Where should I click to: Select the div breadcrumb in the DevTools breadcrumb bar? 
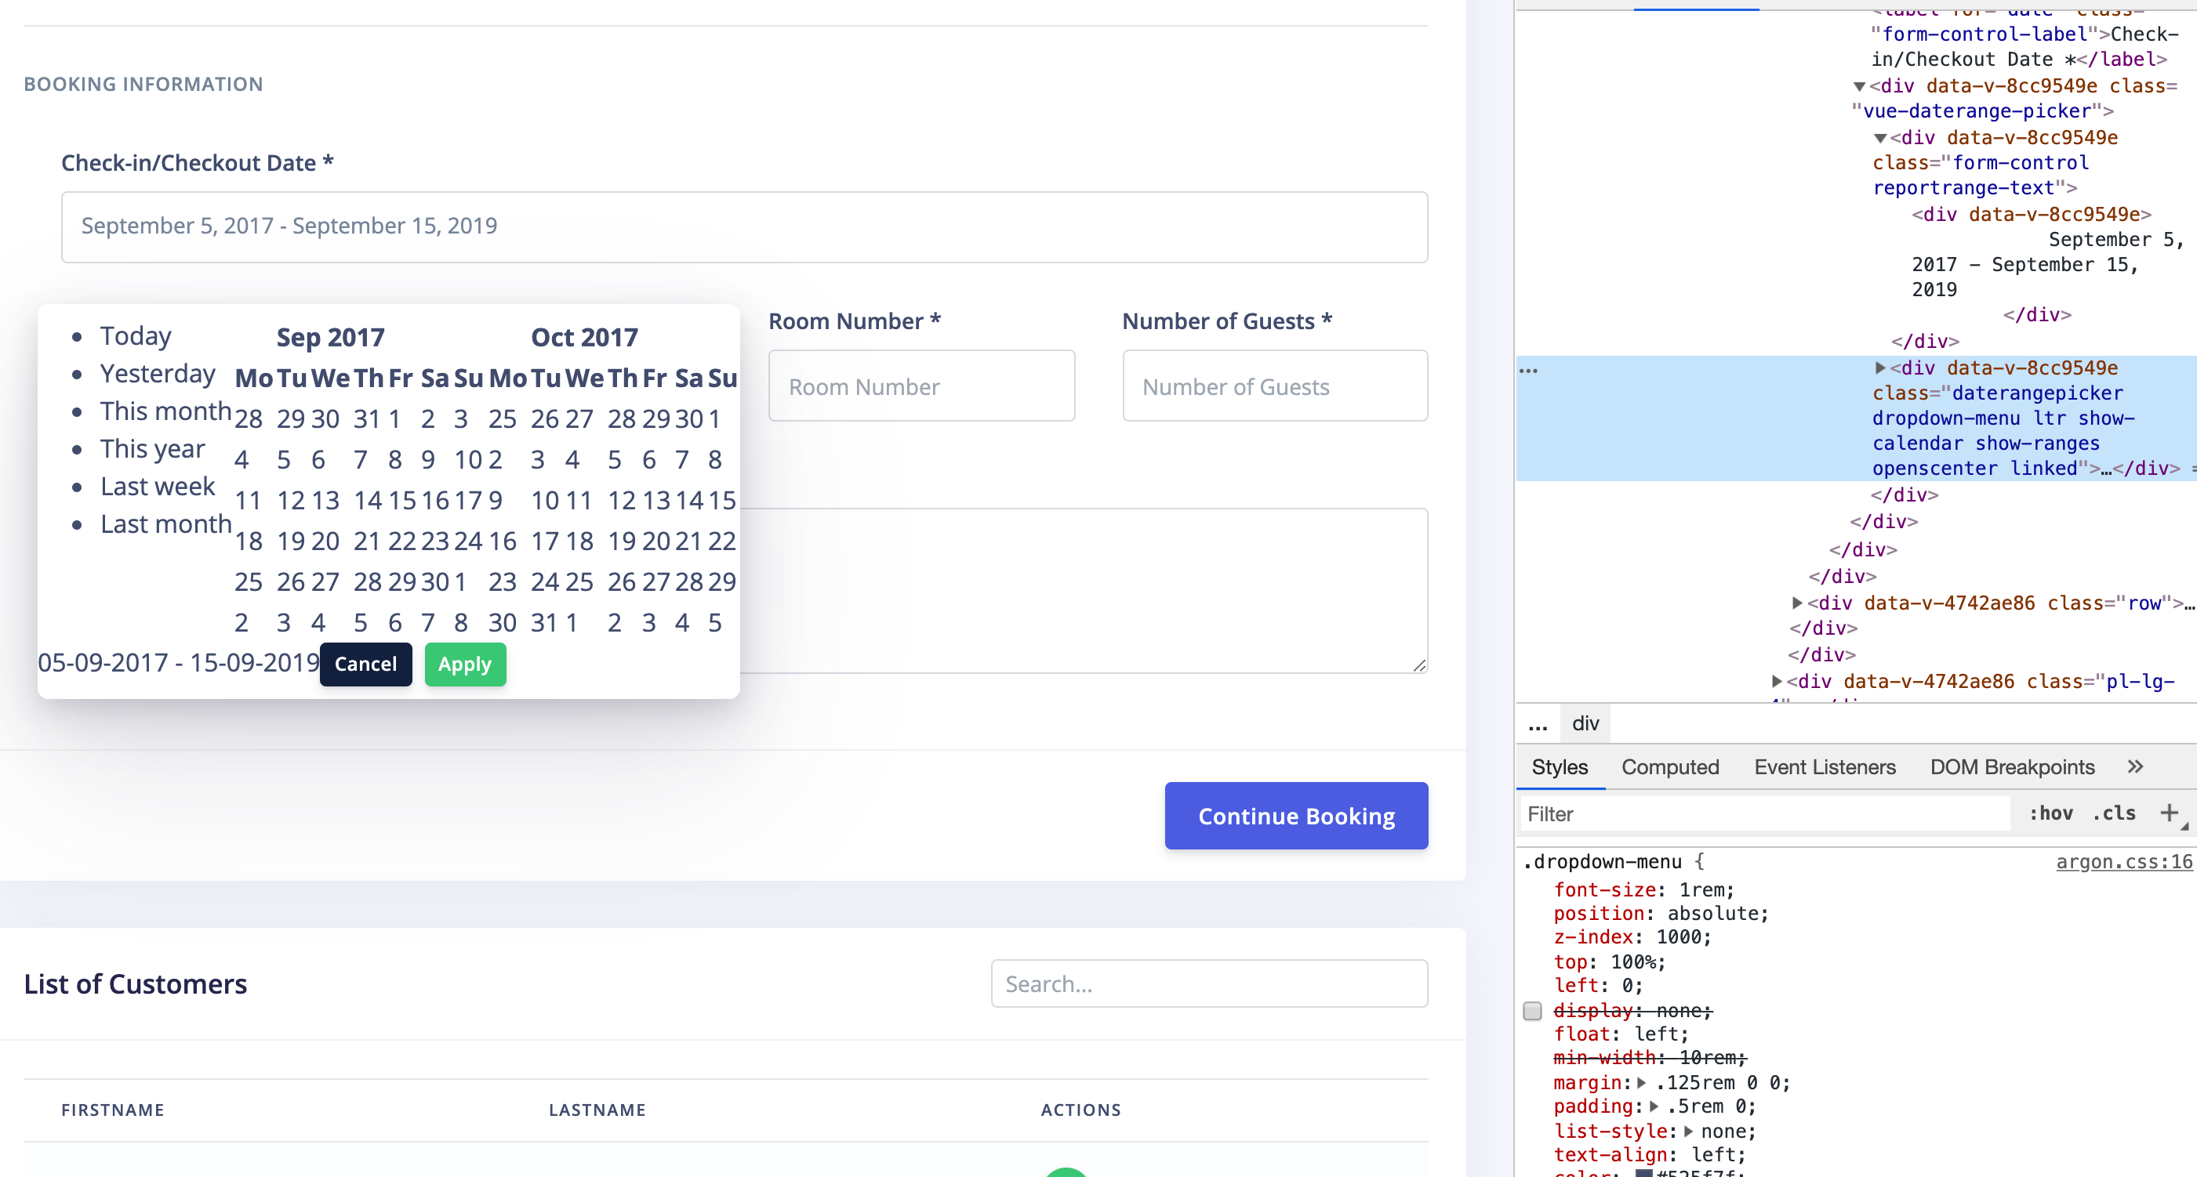[1585, 723]
